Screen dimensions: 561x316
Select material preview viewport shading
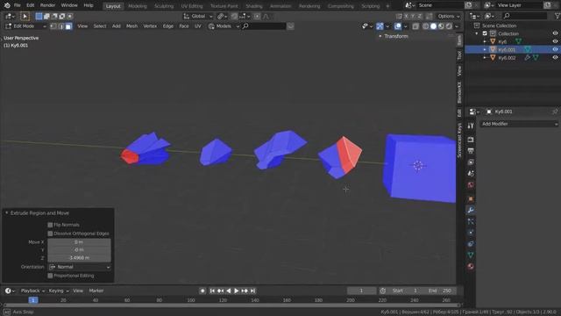441,26
